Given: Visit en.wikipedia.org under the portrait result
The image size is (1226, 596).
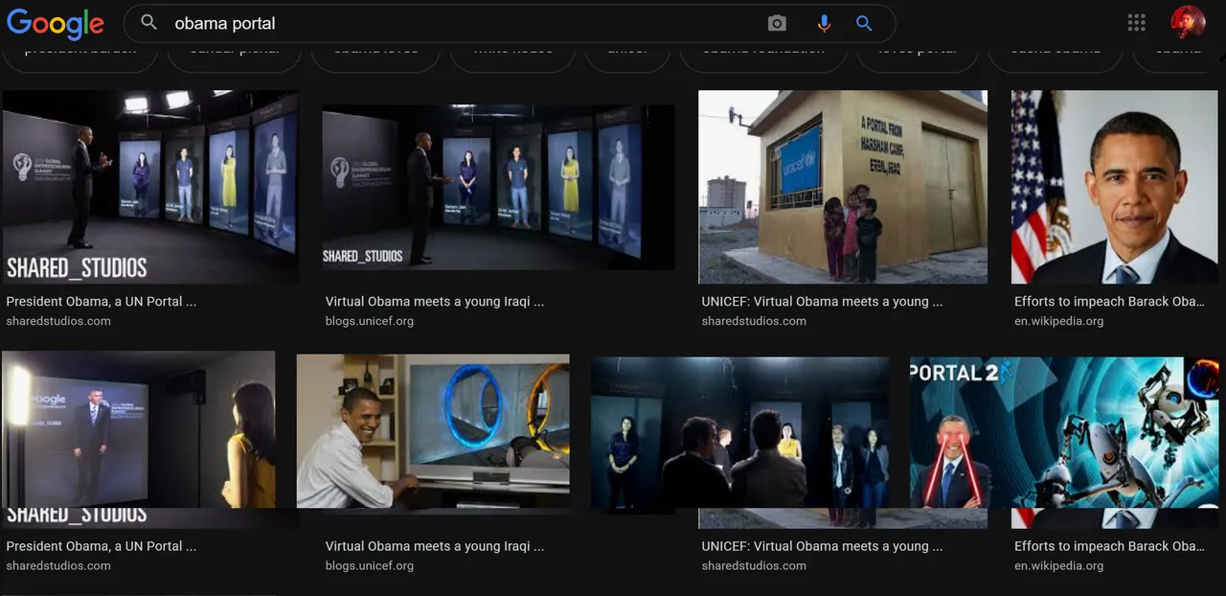Looking at the screenshot, I should tap(1059, 321).
